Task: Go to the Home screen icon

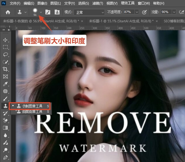Action: (8, 12)
